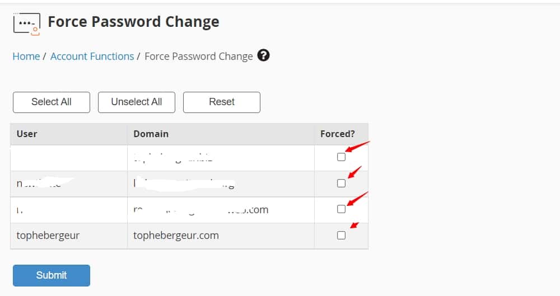
Task: Select the tophebergeur user cell
Action: coord(69,236)
